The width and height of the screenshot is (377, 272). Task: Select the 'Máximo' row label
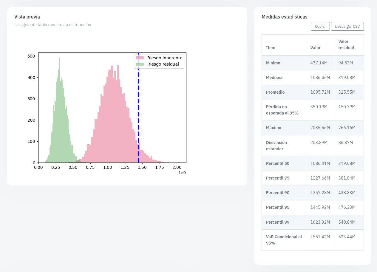[x=274, y=128]
